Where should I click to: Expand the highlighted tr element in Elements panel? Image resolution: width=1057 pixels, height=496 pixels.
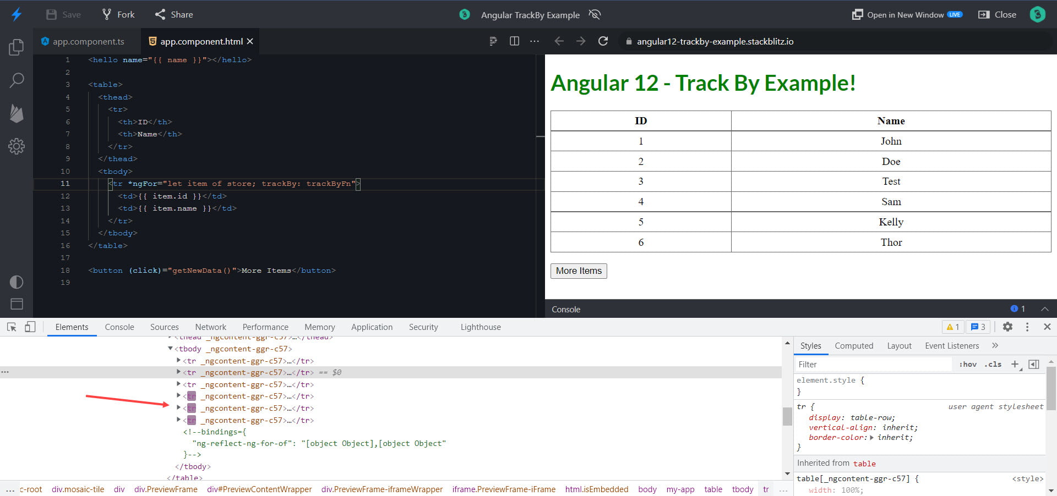pos(178,407)
